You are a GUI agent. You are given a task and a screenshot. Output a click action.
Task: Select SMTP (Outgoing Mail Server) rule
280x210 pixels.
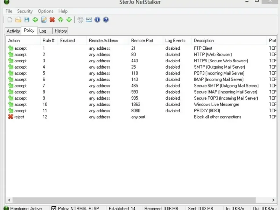(x=219, y=67)
